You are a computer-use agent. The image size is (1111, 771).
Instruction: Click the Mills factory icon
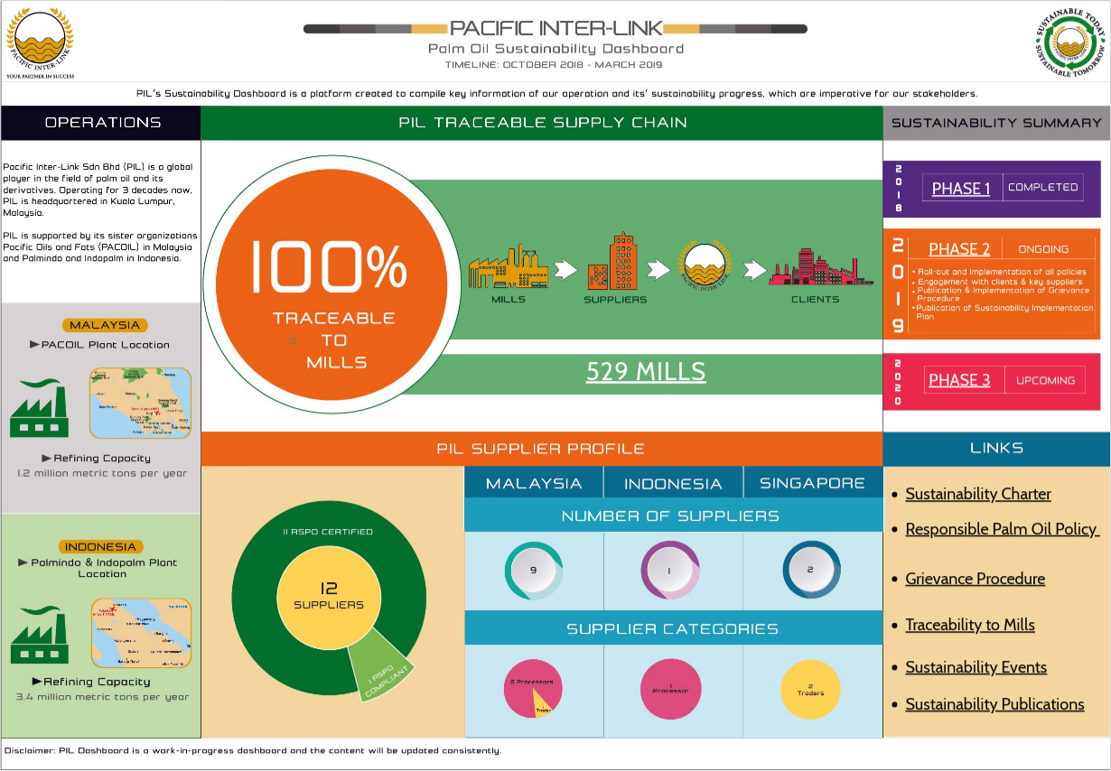508,266
